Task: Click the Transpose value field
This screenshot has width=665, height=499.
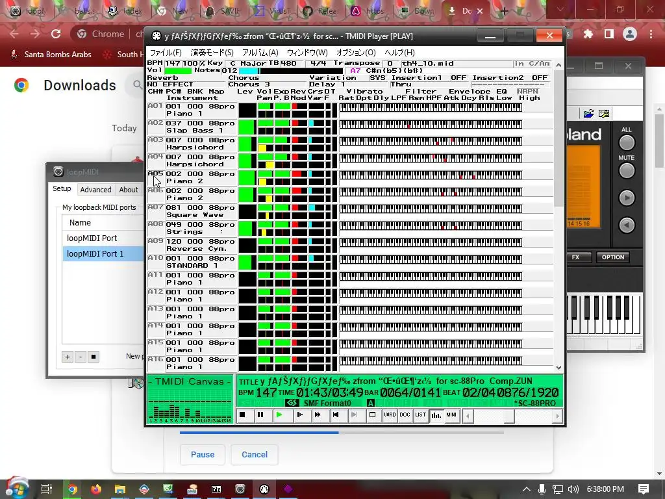Action: tap(390, 63)
